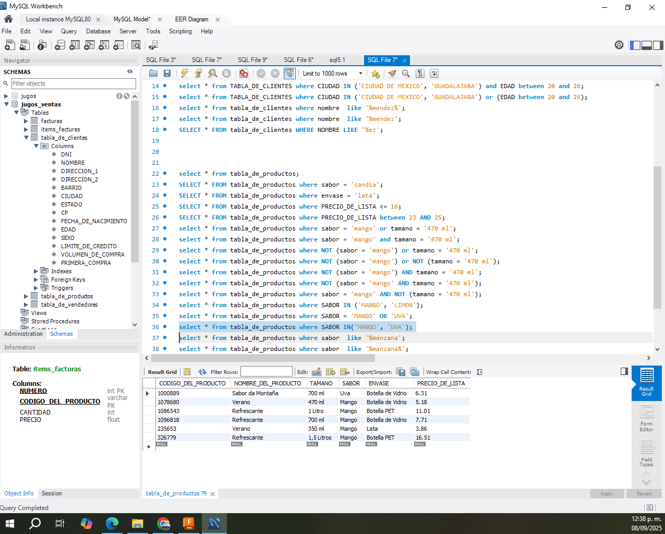Stop query execution hand icon
The height and width of the screenshot is (534, 665).
[226, 74]
